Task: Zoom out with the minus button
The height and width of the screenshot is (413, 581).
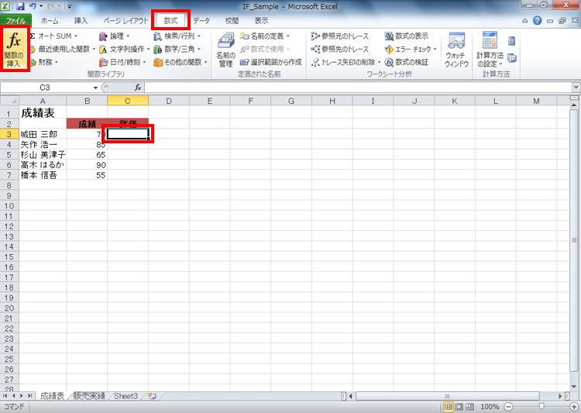Action: click(x=509, y=407)
